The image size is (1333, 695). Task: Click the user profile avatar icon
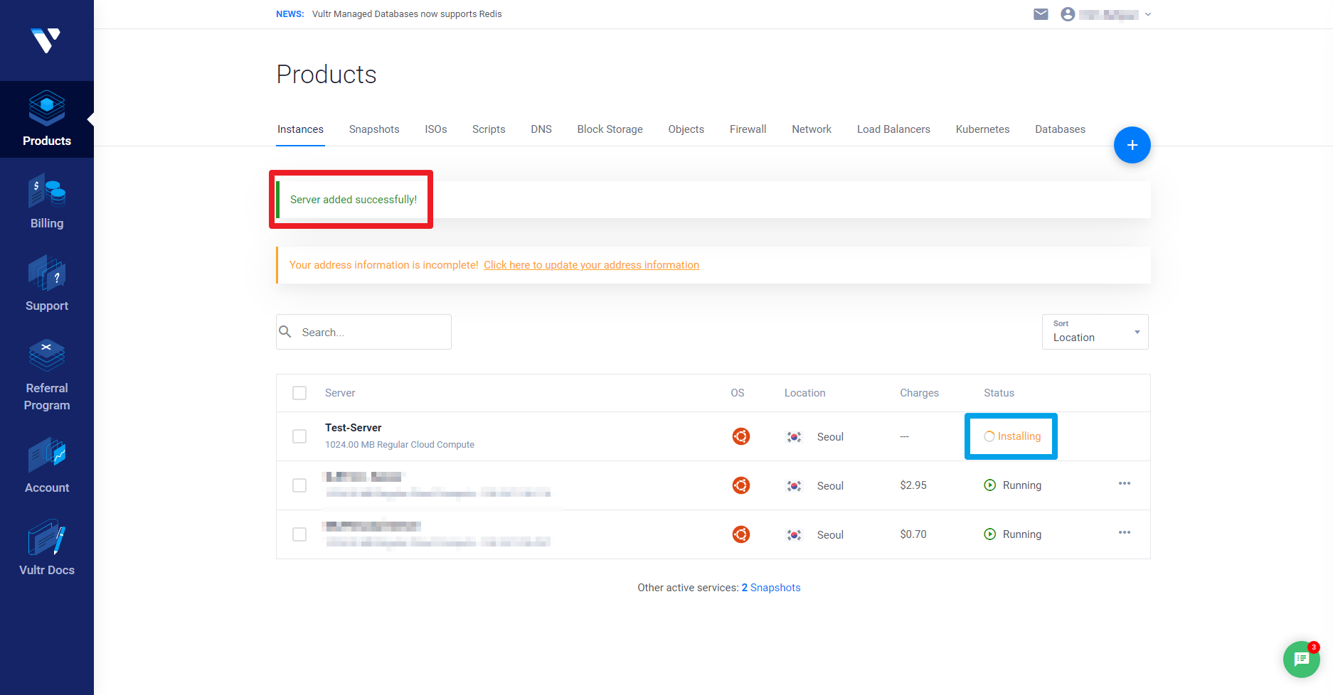(1068, 14)
